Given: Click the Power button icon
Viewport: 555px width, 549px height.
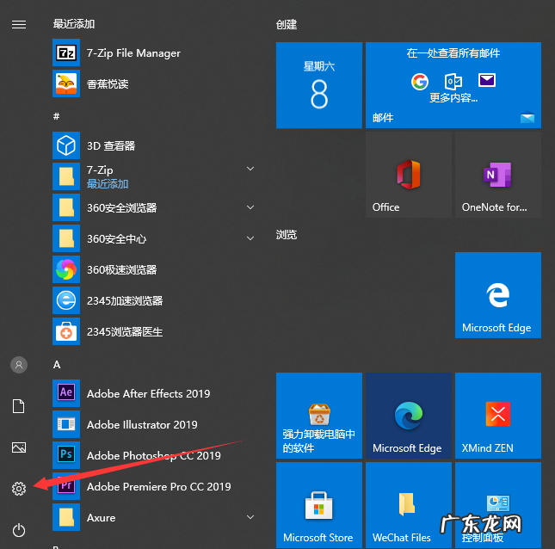Looking at the screenshot, I should coord(19,530).
